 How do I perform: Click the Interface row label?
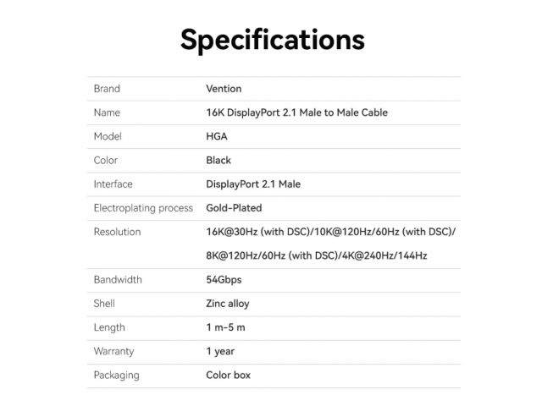113,184
